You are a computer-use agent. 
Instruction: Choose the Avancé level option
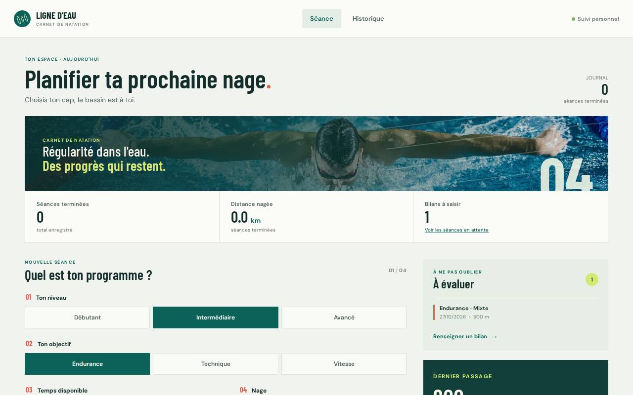pyautogui.click(x=344, y=317)
